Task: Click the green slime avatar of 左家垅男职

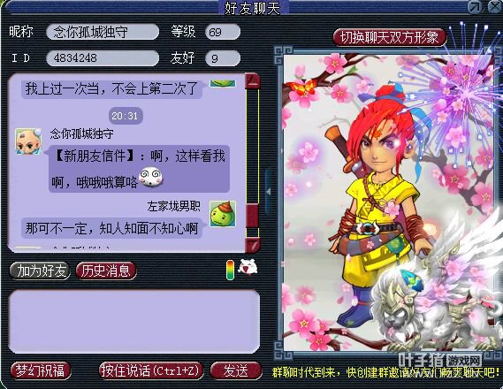Action: [x=223, y=214]
